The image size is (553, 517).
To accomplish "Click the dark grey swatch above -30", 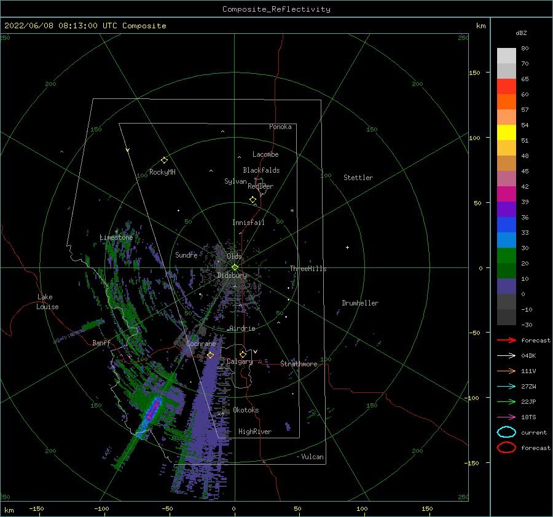I will [506, 317].
